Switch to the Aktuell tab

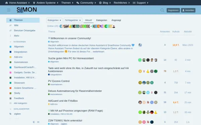[x=88, y=20]
